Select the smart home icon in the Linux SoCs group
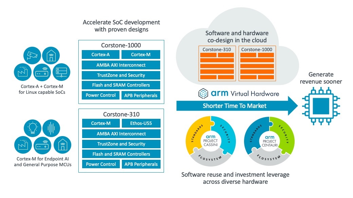Screen dimensions: 353x198 click(x=51, y=56)
